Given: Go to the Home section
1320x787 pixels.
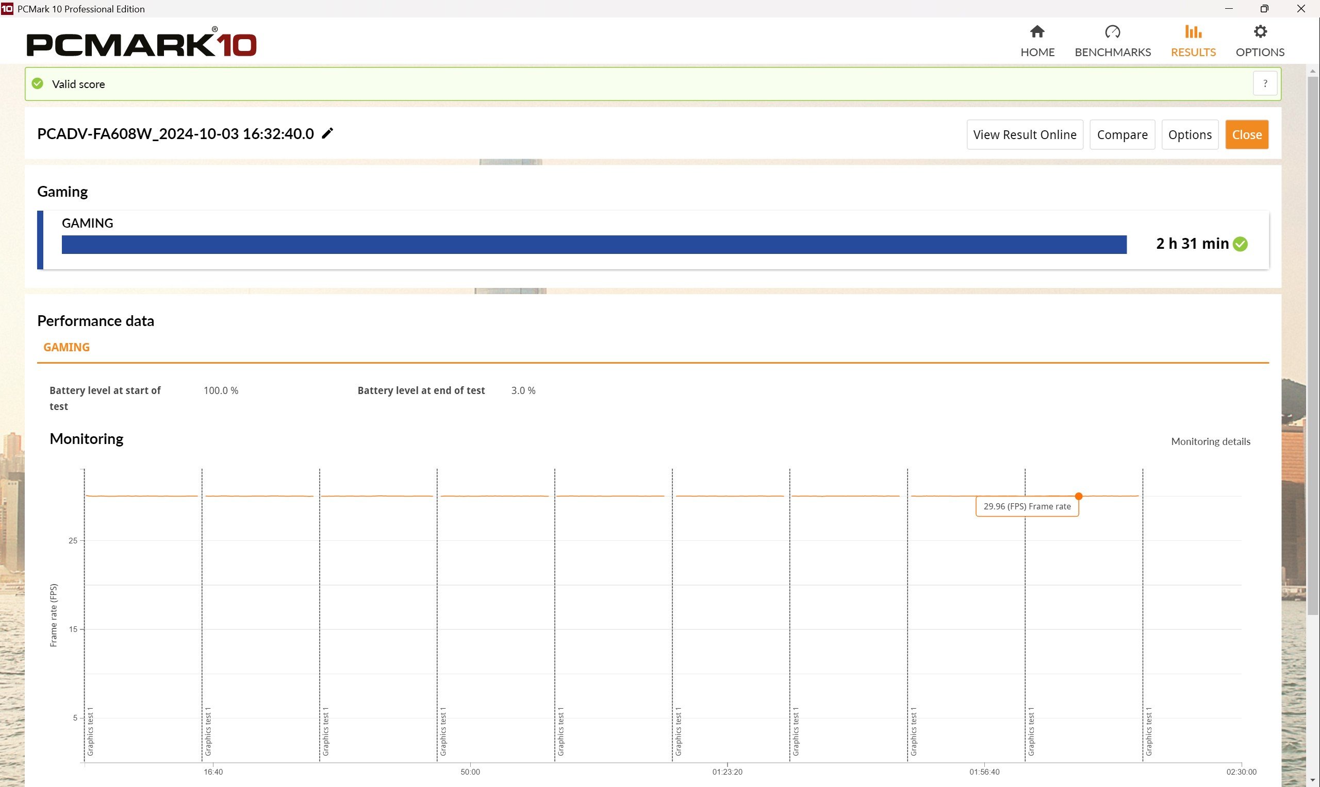Looking at the screenshot, I should pos(1037,41).
